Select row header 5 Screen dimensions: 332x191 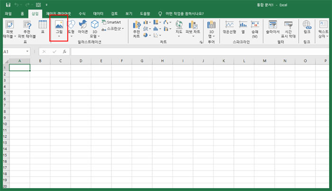click(x=6, y=92)
